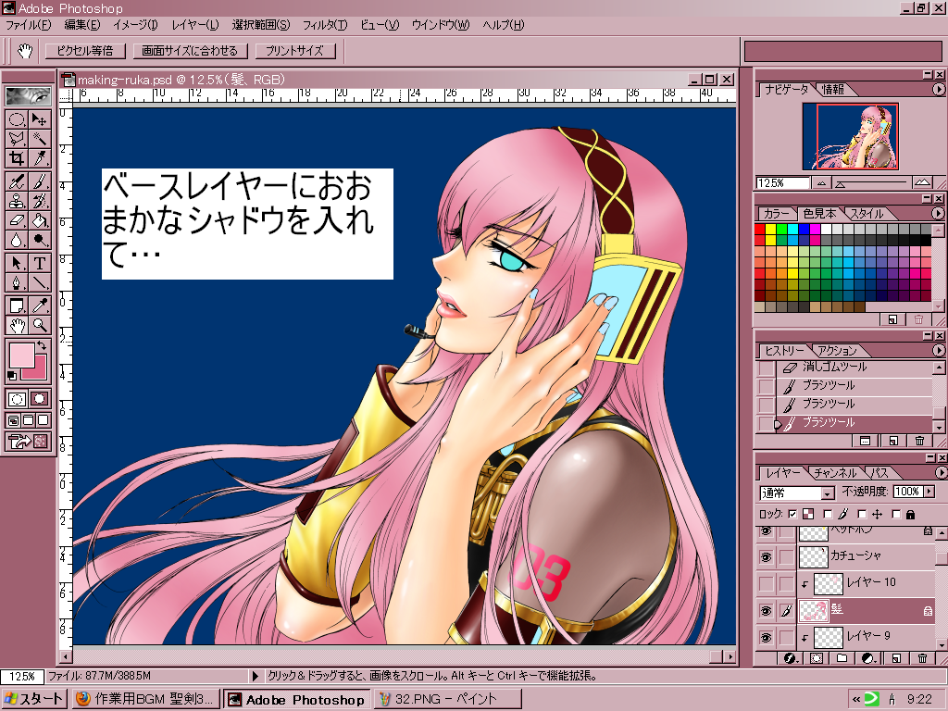This screenshot has height=711, width=948.
Task: Pick the eyedropper tool in toolbox
Action: 39,306
